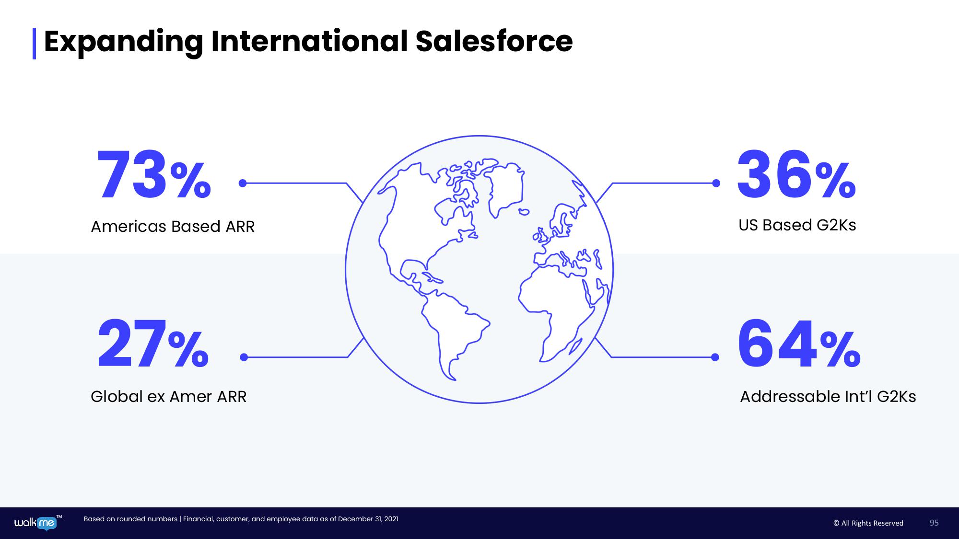Click the 'Americas Based ARR' label
Screen dimensions: 959x539
pos(173,226)
